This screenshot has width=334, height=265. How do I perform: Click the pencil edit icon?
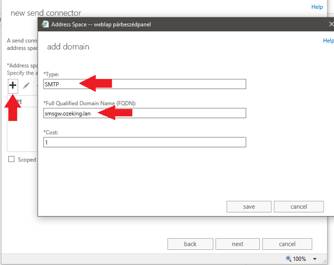(x=26, y=85)
